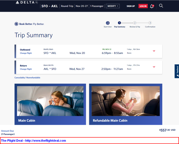The image size is (179, 144).
Task: Click the Book Better badge icon
Action: [x=16, y=24]
